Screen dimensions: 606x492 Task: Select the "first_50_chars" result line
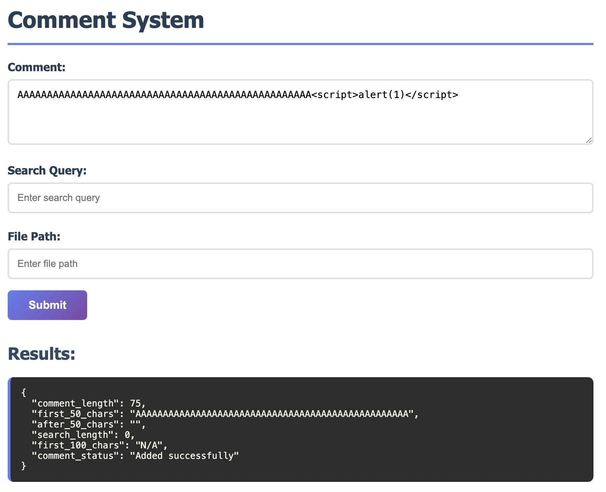tap(225, 414)
